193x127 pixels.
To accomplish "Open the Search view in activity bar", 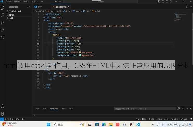I will point(2,15).
